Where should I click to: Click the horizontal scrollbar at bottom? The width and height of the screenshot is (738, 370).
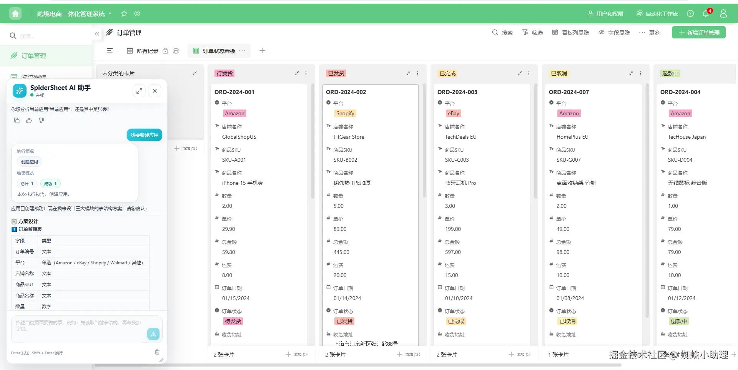tap(358, 365)
